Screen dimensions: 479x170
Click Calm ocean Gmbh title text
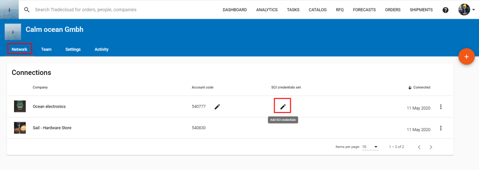(x=54, y=30)
